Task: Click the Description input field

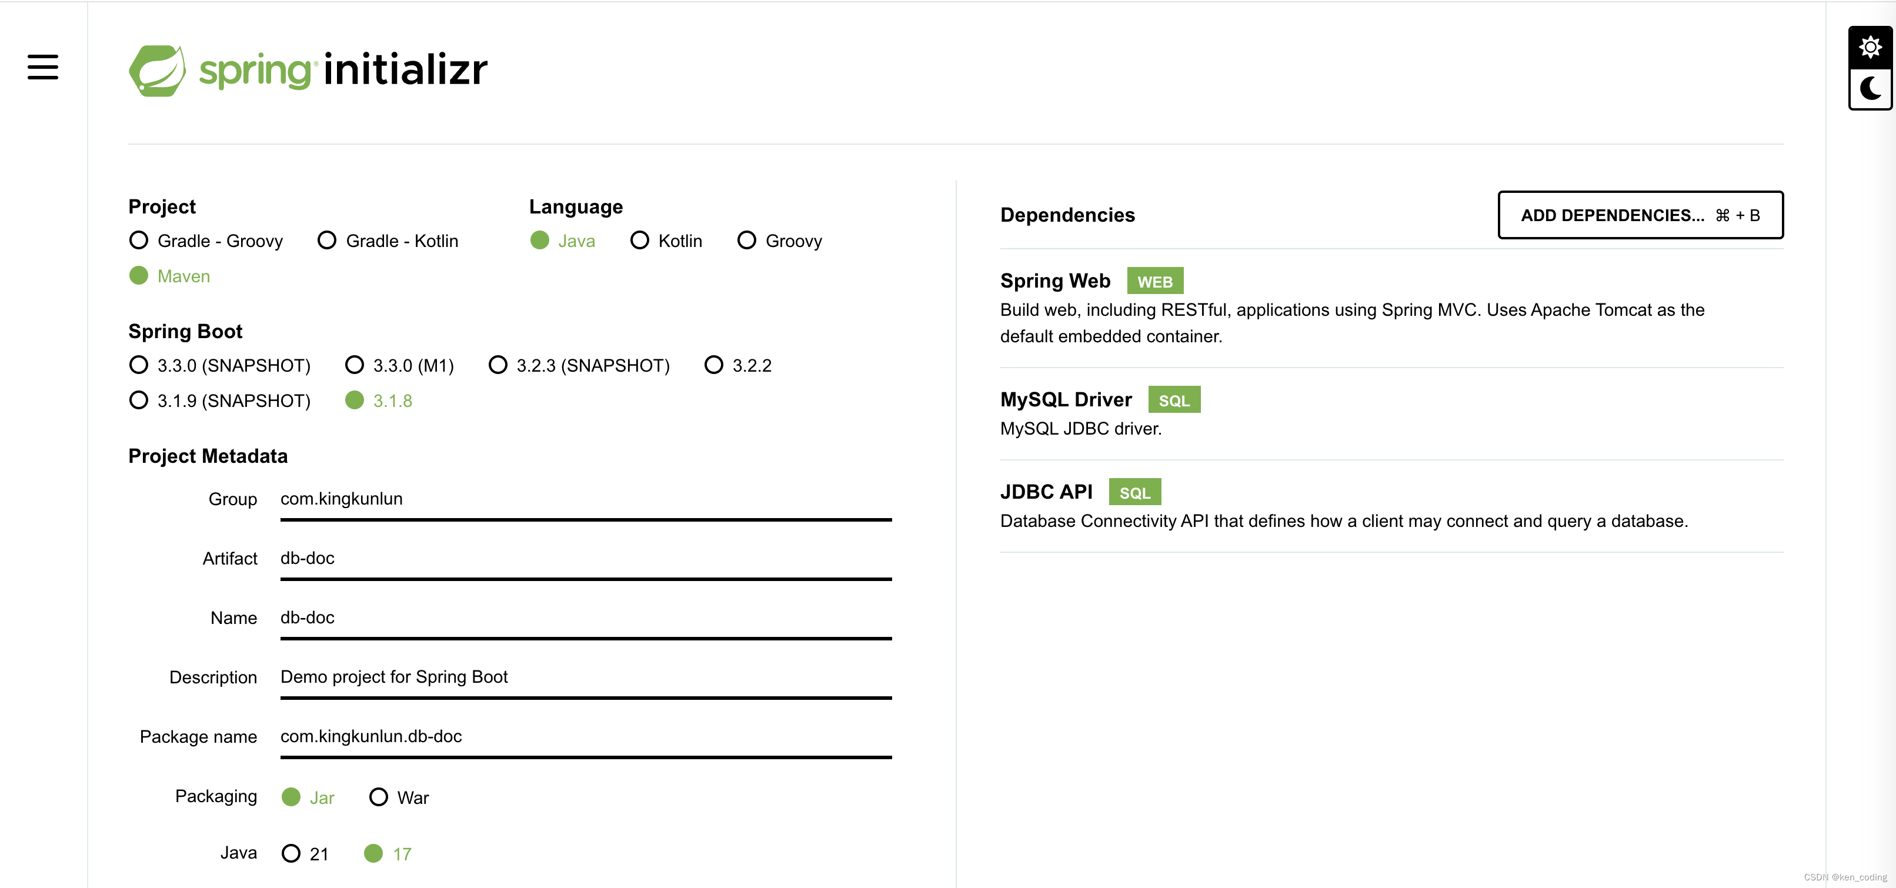Action: tap(586, 677)
